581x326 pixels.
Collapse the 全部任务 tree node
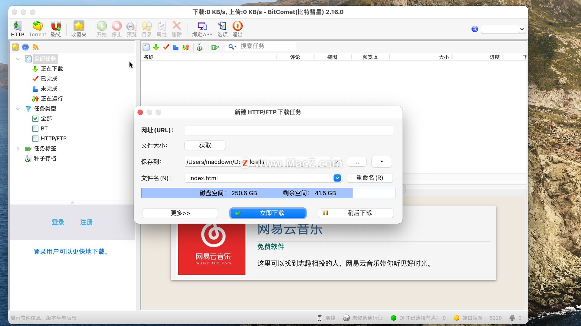click(x=18, y=59)
